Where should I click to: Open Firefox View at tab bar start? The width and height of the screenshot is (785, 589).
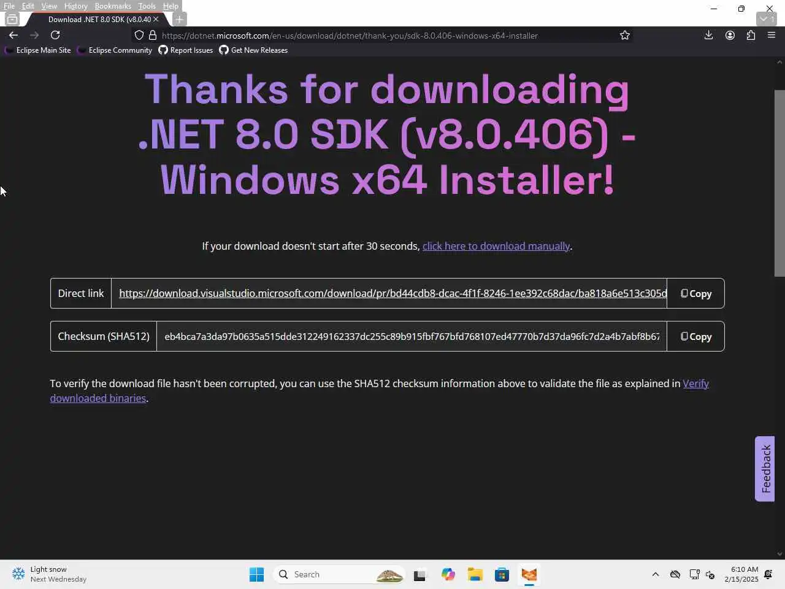click(12, 19)
